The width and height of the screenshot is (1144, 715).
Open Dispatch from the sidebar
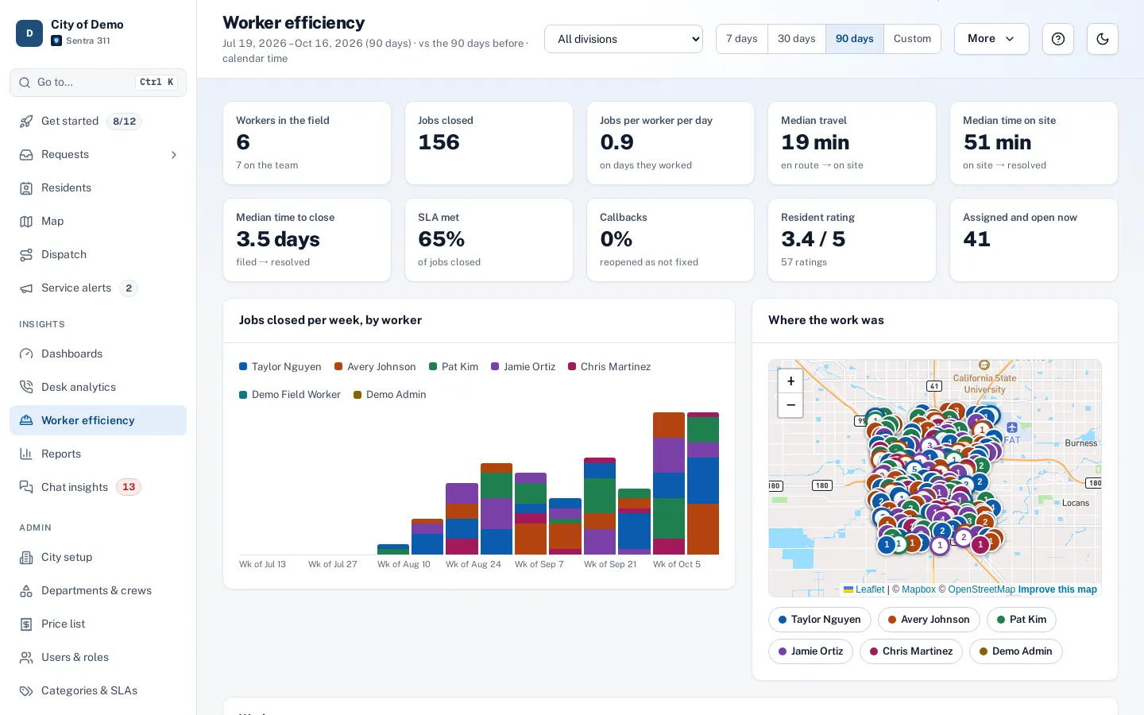(x=98, y=255)
